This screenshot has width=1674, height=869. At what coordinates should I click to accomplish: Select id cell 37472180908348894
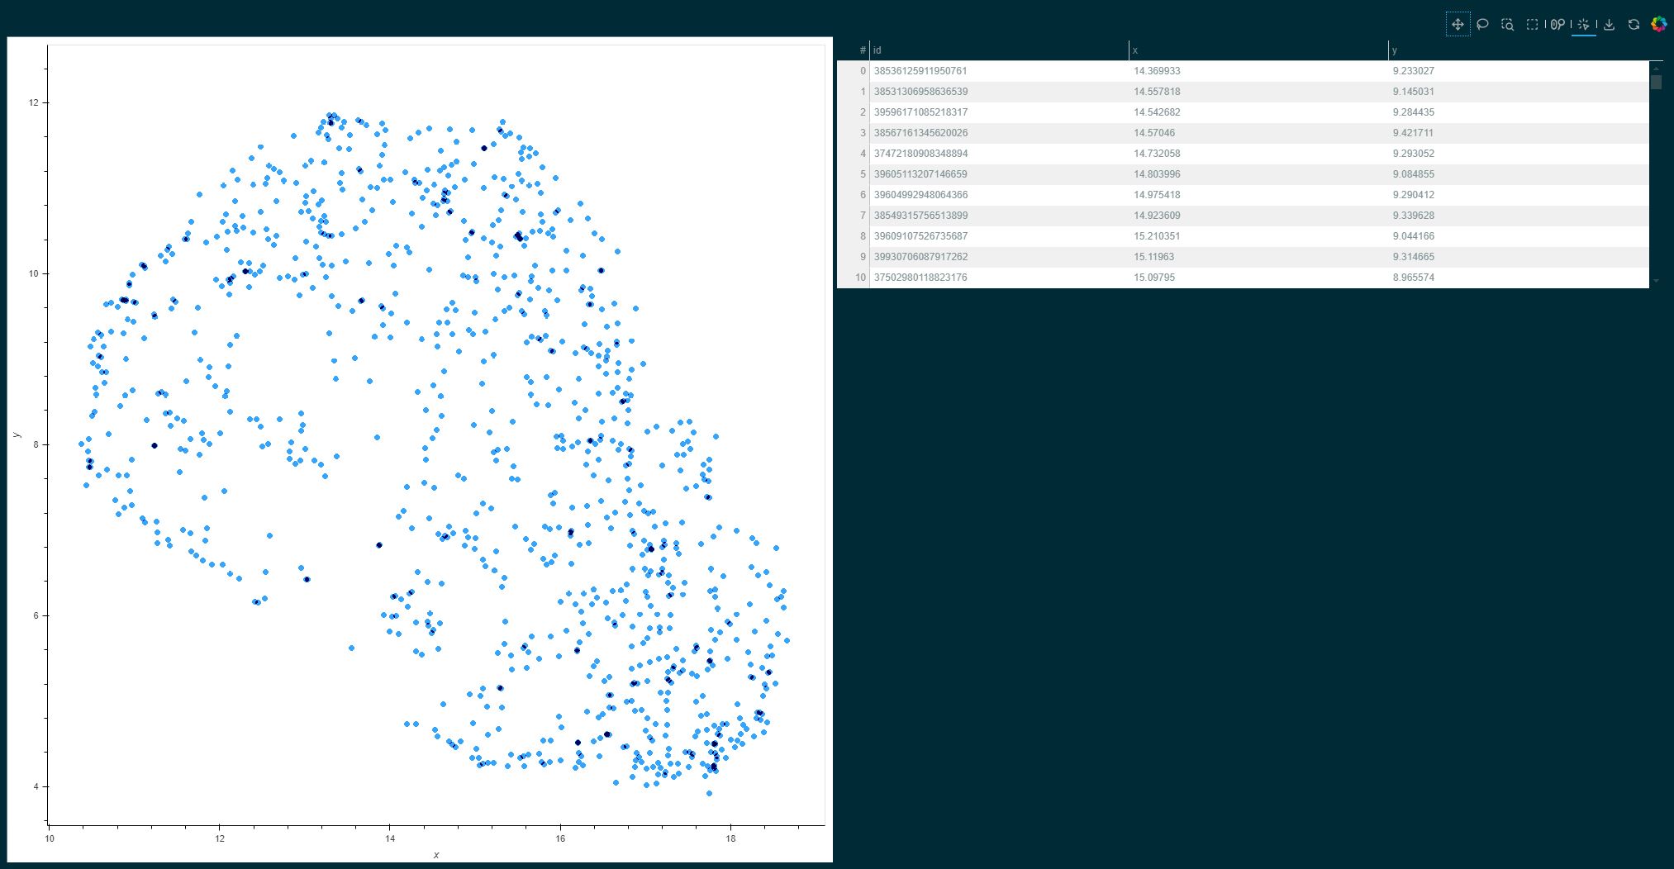coord(999,154)
